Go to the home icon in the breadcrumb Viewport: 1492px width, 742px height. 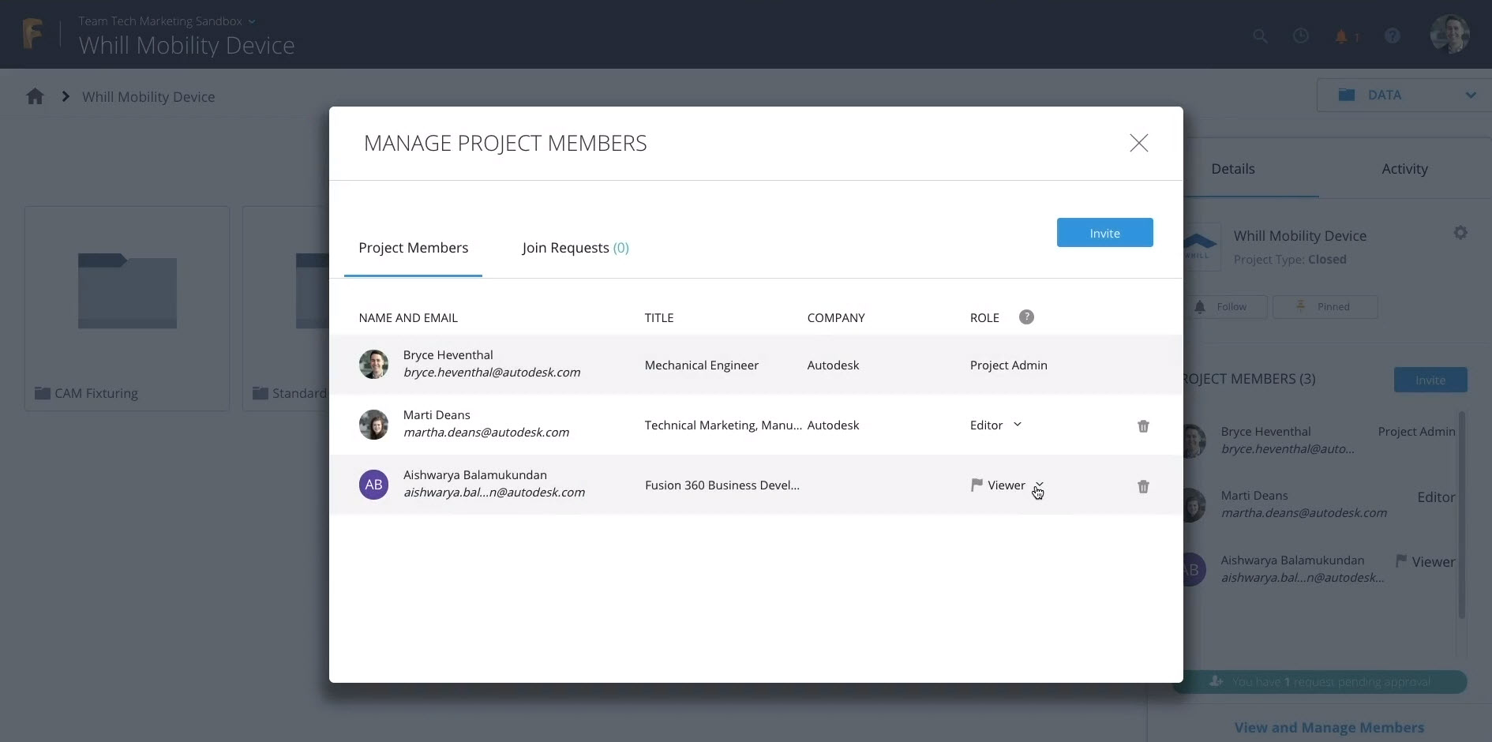[x=35, y=96]
